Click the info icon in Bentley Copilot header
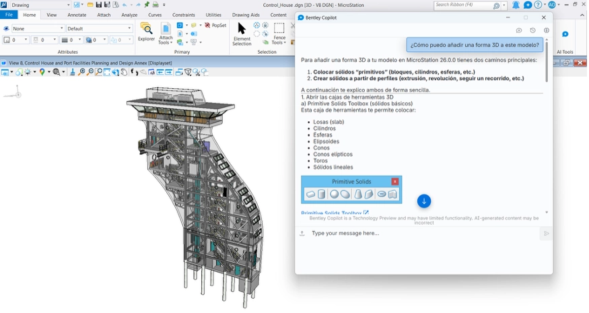 547,30
